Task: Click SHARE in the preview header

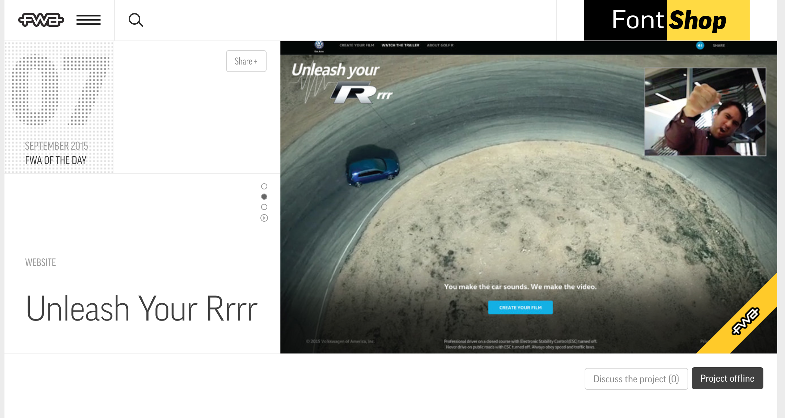Action: coord(719,45)
